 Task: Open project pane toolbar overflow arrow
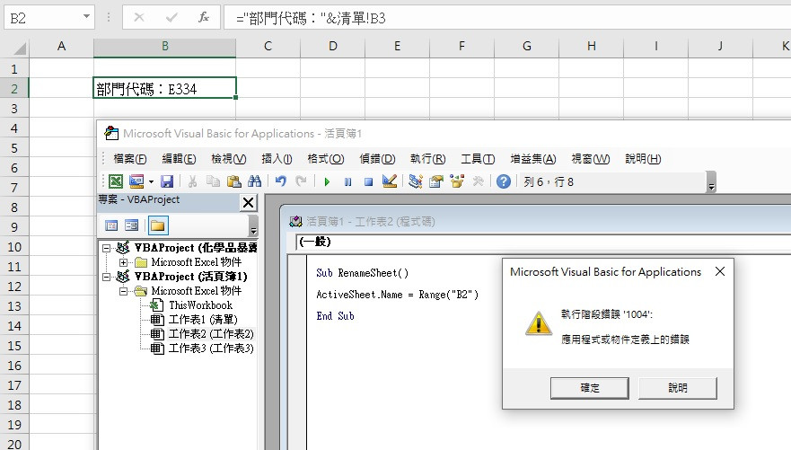click(x=253, y=225)
